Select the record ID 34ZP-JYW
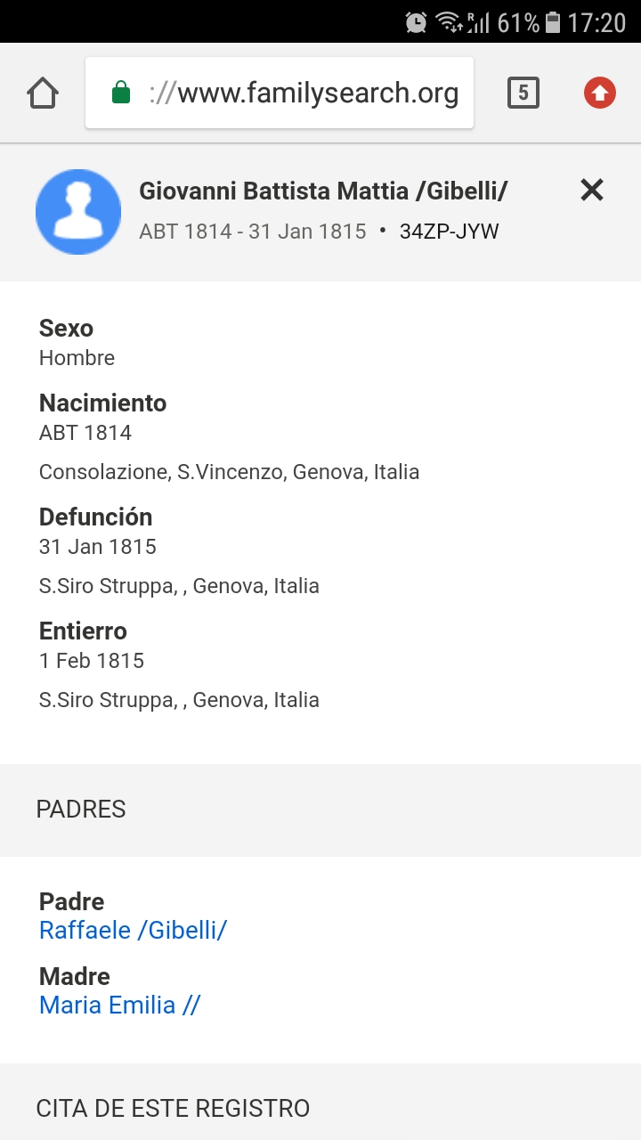 click(x=450, y=232)
